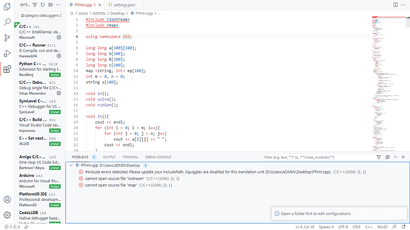Split the editor to the right
410x230 pixels.
(395, 5)
